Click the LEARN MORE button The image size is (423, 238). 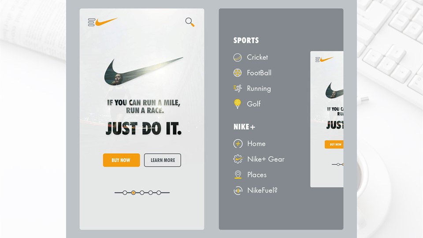163,160
